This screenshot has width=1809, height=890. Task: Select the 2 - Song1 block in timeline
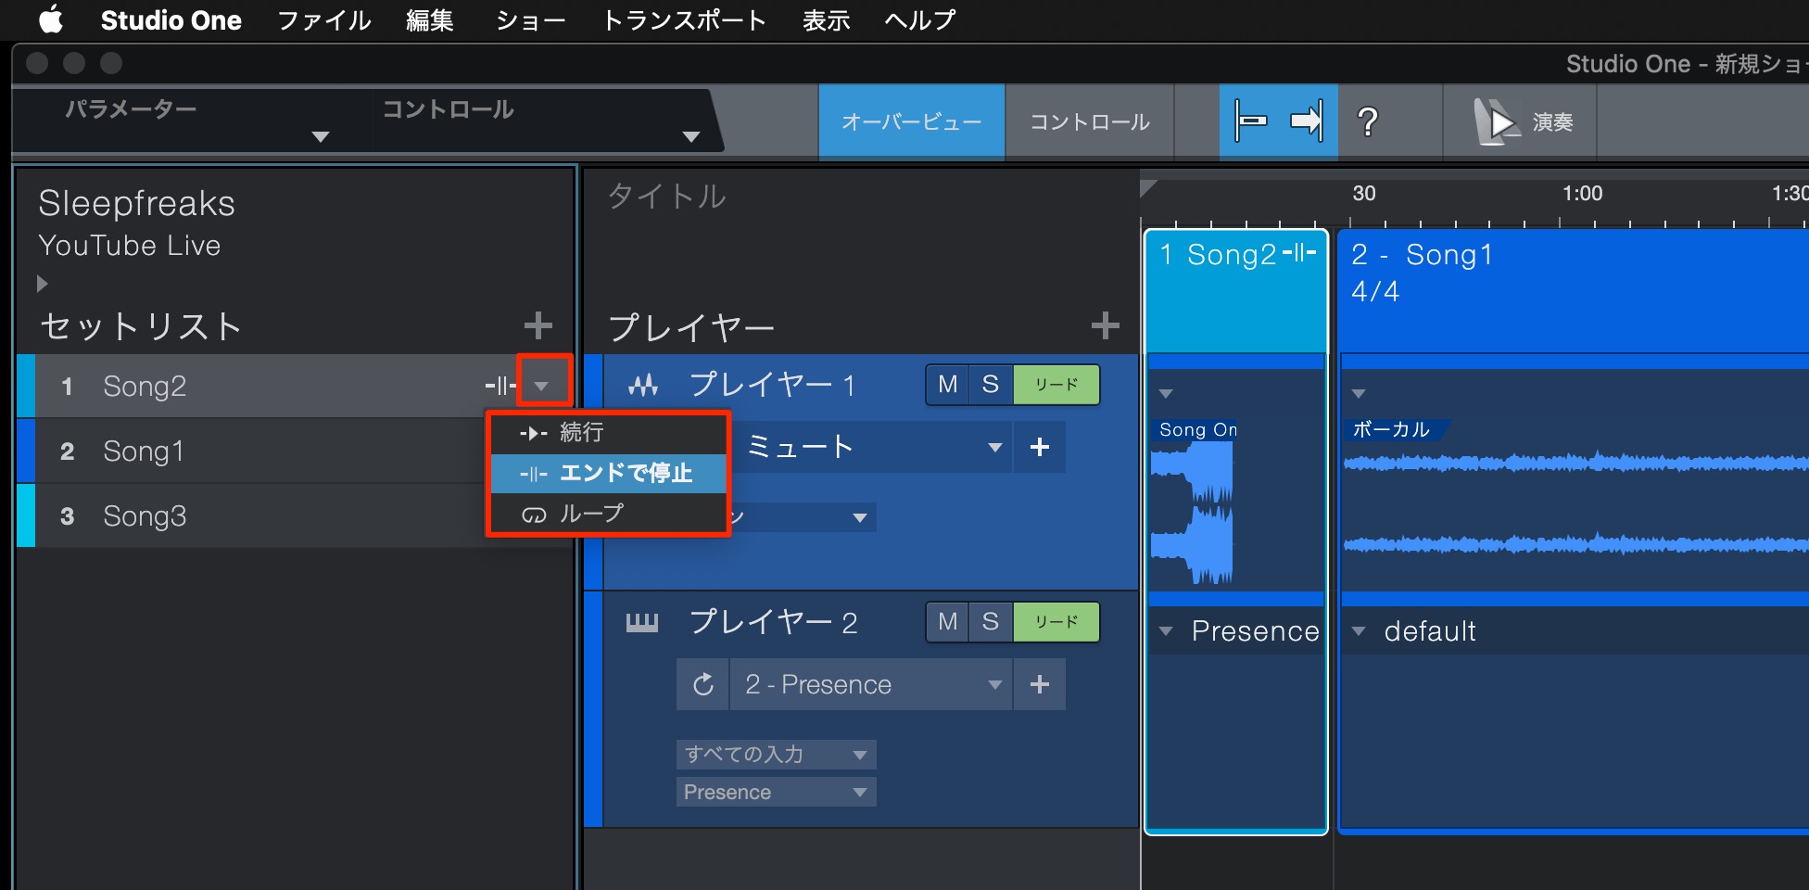1574,291
